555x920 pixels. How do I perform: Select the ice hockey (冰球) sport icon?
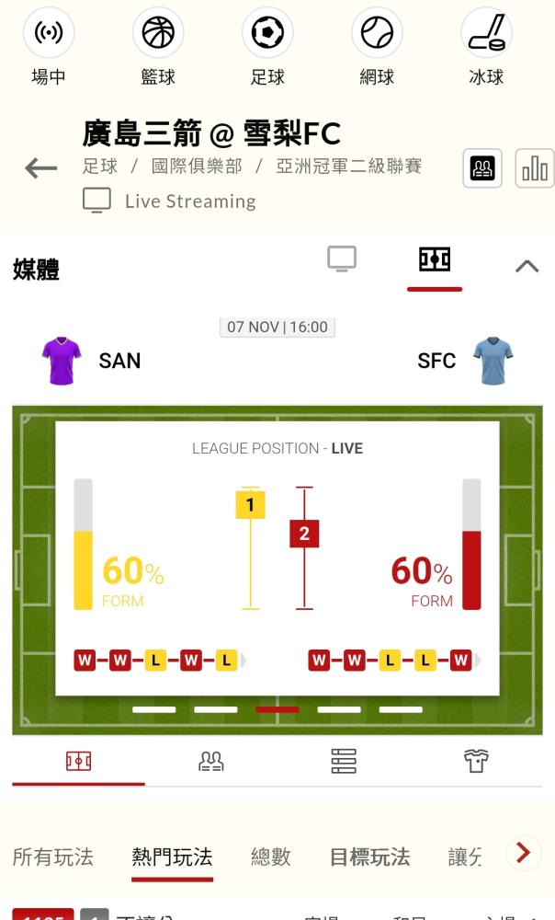point(486,33)
